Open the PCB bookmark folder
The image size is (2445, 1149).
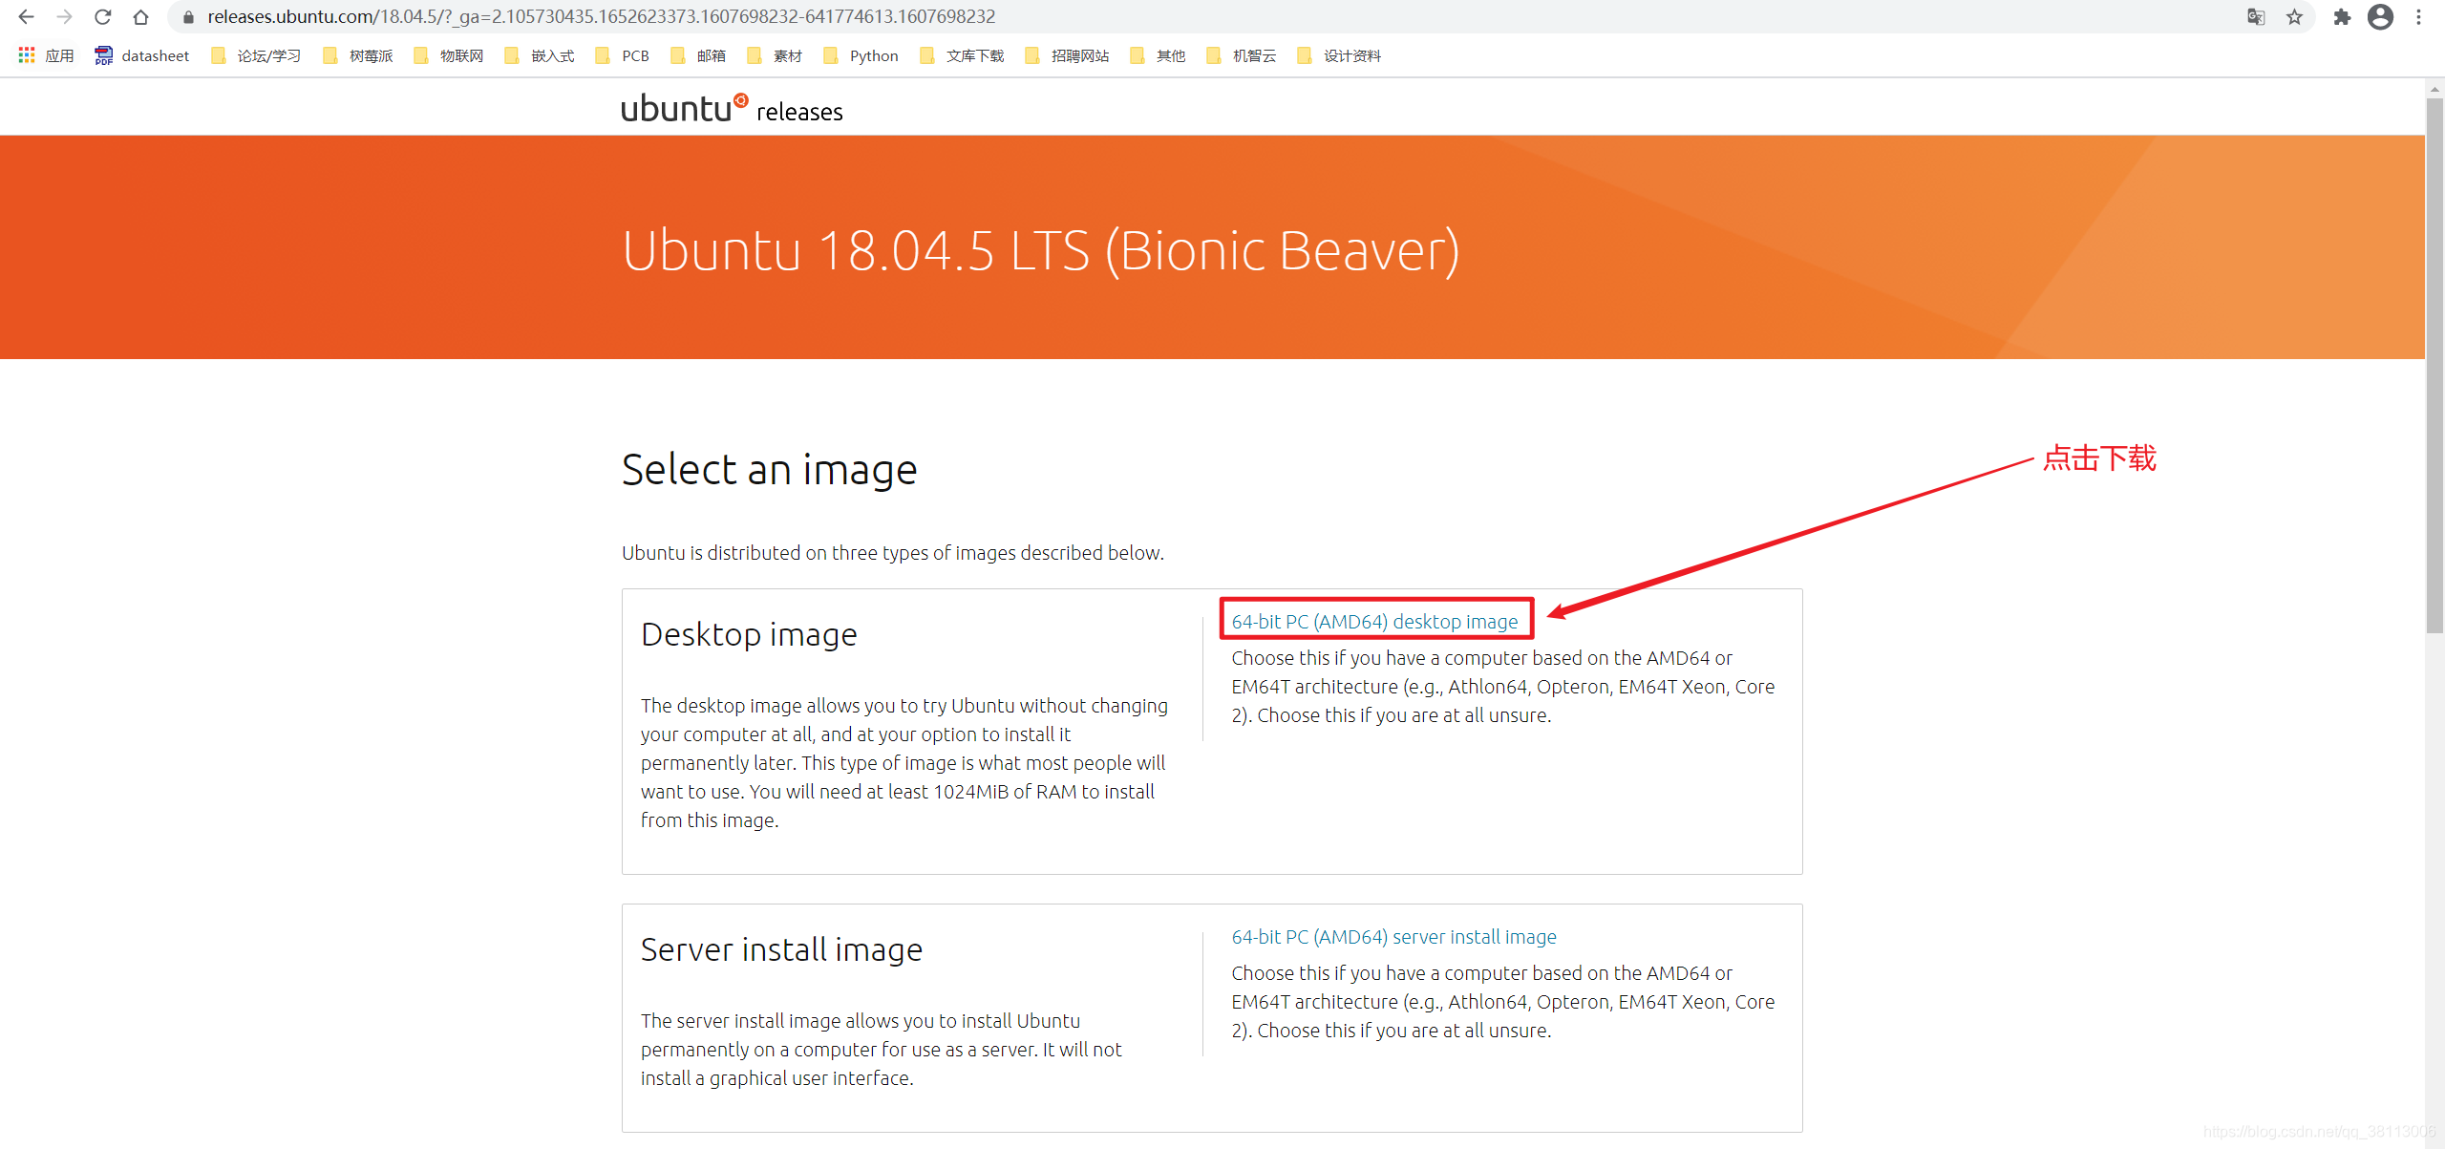pos(622,55)
